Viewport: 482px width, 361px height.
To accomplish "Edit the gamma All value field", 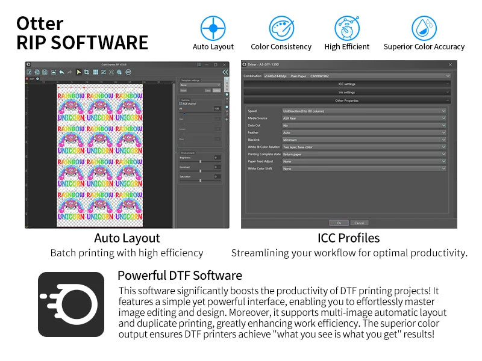I will coord(217,108).
